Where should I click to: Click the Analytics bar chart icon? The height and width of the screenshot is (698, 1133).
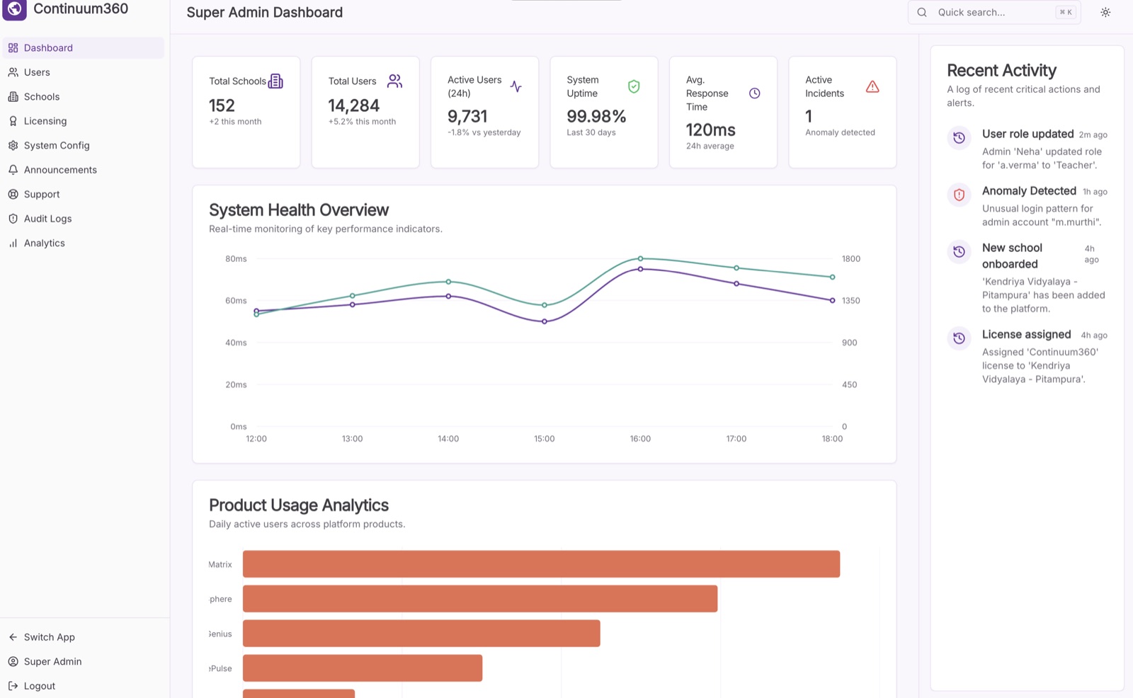13,244
